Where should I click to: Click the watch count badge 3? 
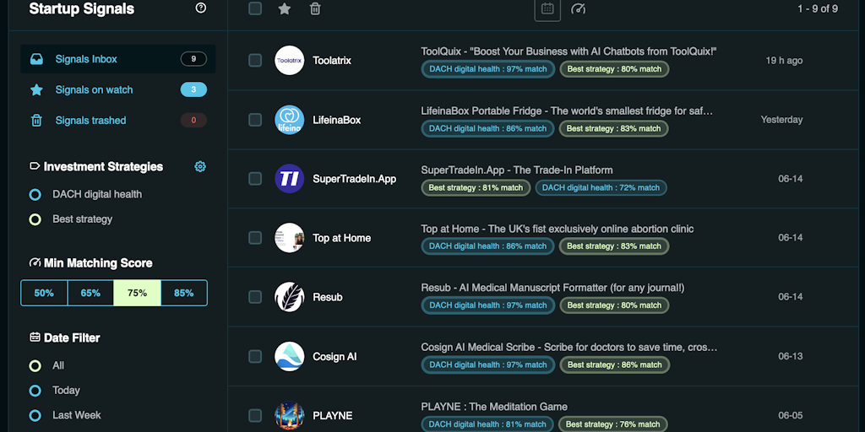193,89
